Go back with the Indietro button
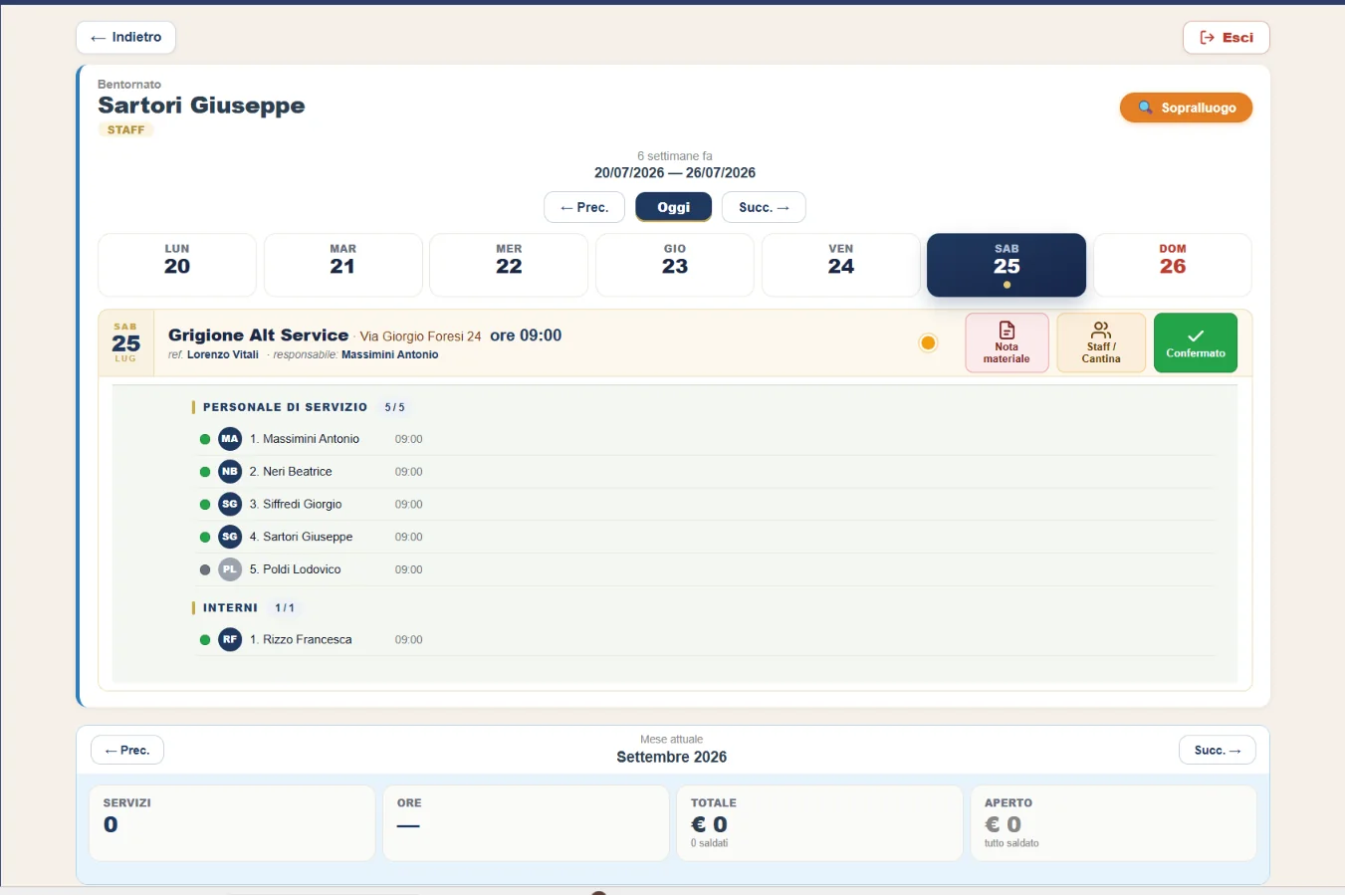Screen dimensions: 1345x895 126,38
